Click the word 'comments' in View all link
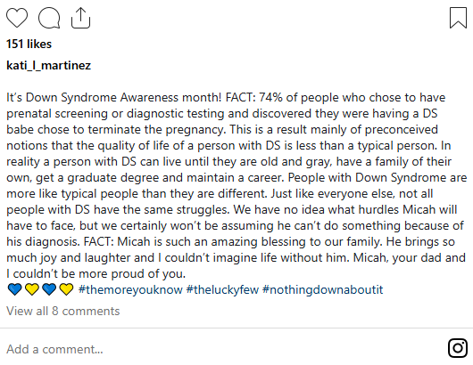Screen dimensions: 473x365 91,311
